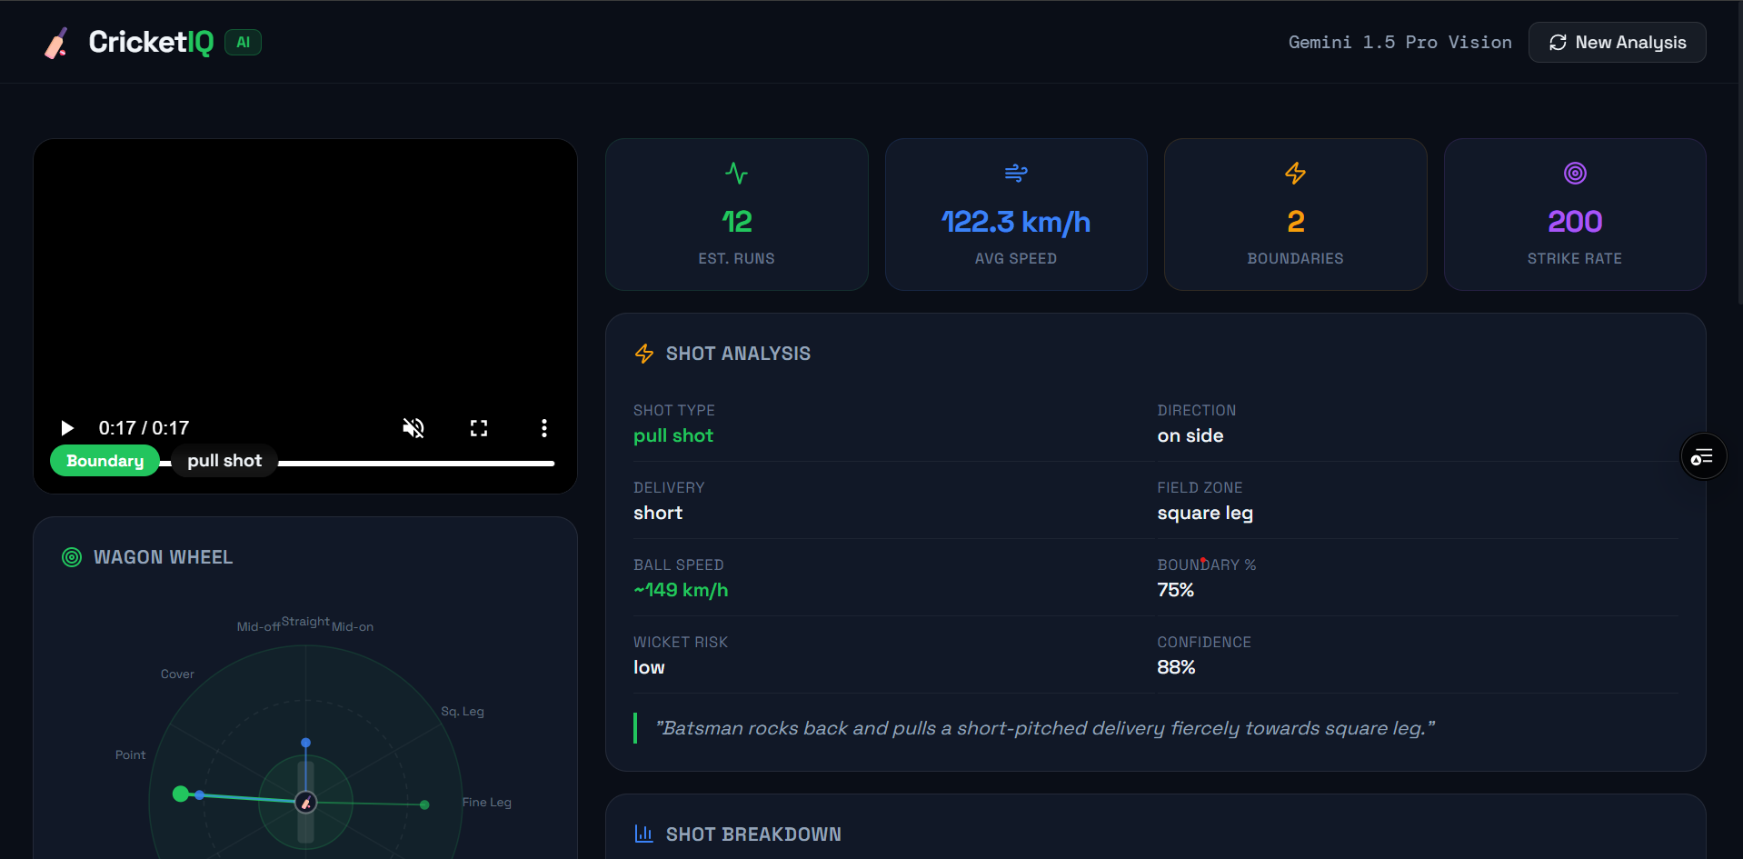
Task: Click the low wicket risk value
Action: click(649, 667)
